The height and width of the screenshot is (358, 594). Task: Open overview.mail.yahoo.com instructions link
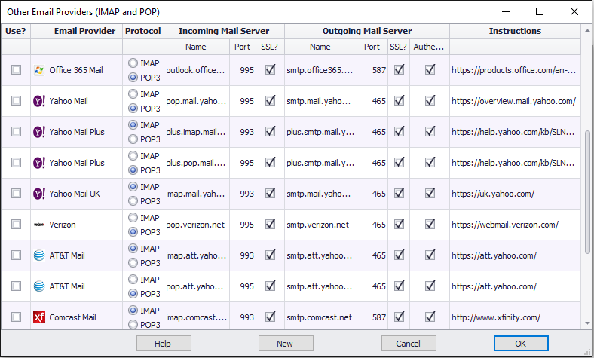pos(513,101)
